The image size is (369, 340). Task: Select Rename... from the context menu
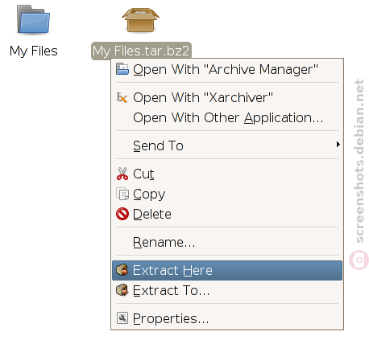click(227, 242)
